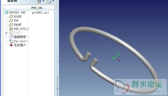Select the TOP plane label
This screenshot has height=96, width=168.
pos(16,21)
